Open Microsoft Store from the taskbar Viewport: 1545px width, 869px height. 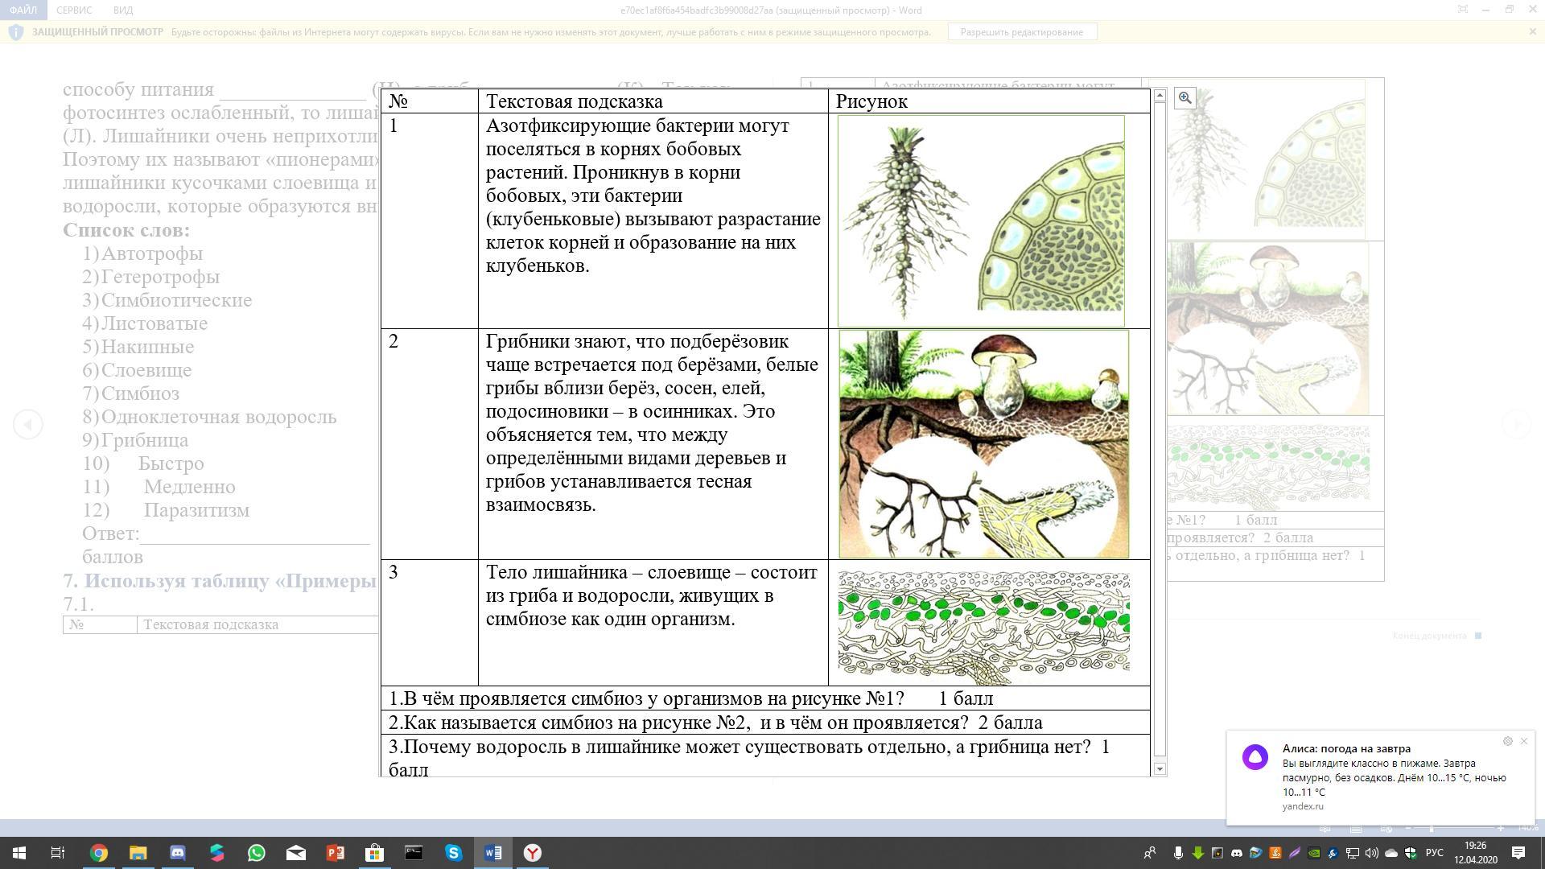[374, 853]
